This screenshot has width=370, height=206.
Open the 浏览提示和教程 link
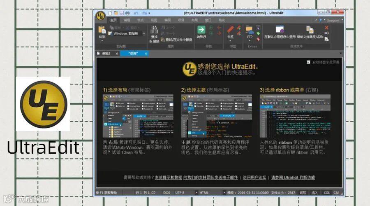[x=169, y=178]
